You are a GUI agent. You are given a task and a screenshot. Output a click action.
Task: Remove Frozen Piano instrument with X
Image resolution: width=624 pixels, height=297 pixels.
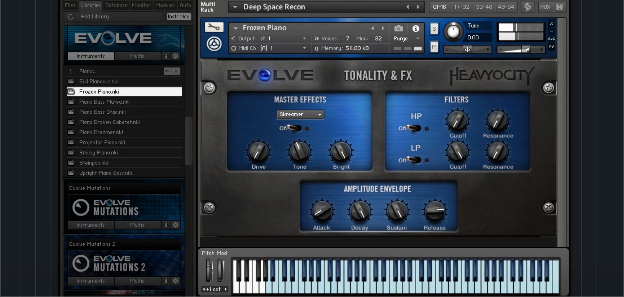(x=551, y=23)
